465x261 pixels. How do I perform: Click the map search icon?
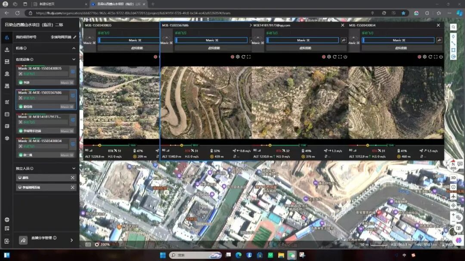(x=453, y=27)
